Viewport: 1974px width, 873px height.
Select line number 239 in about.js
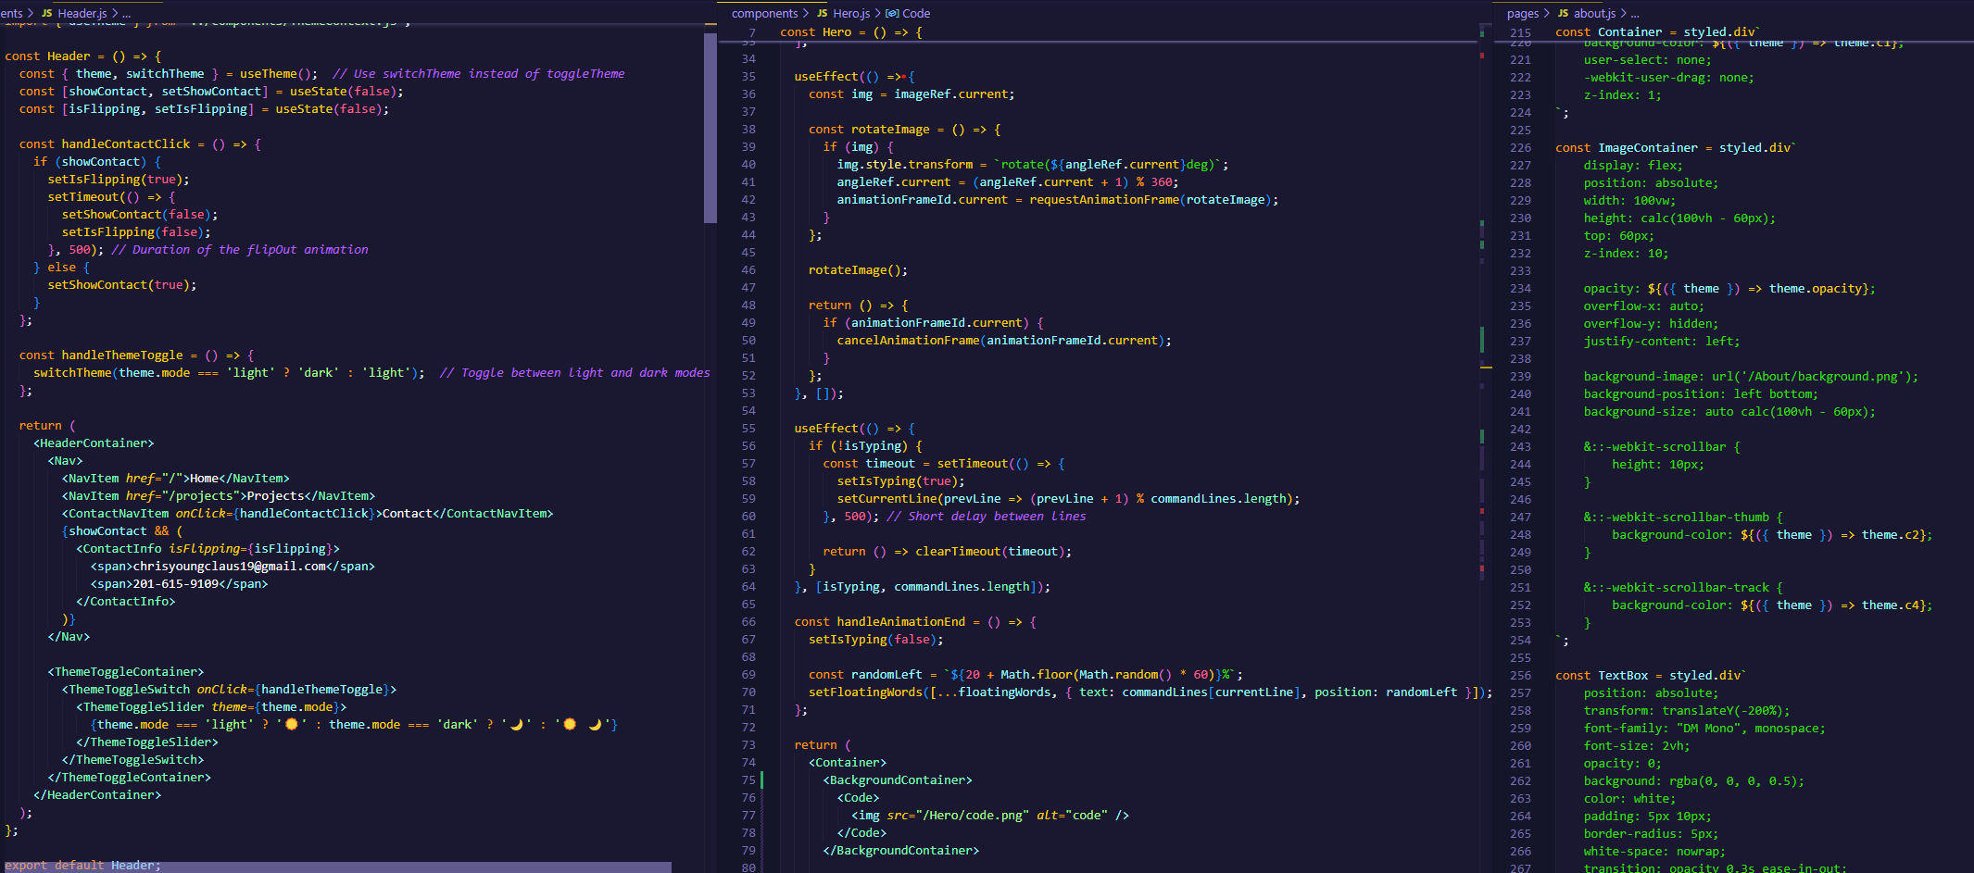point(1520,377)
